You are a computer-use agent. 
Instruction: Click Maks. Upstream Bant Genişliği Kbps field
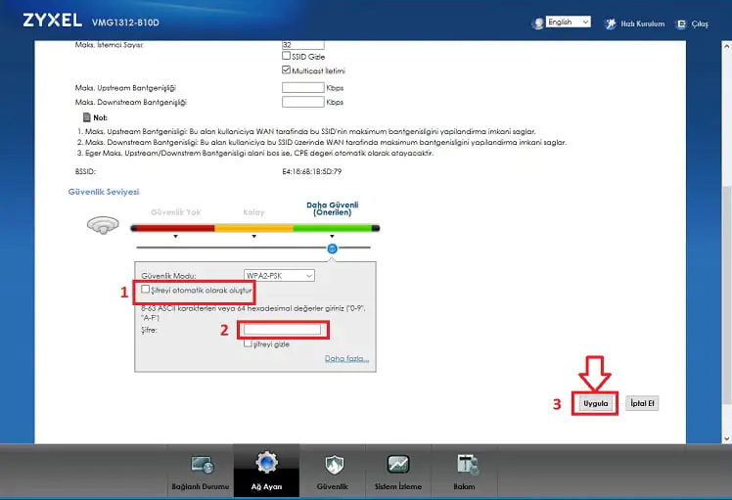tap(303, 87)
